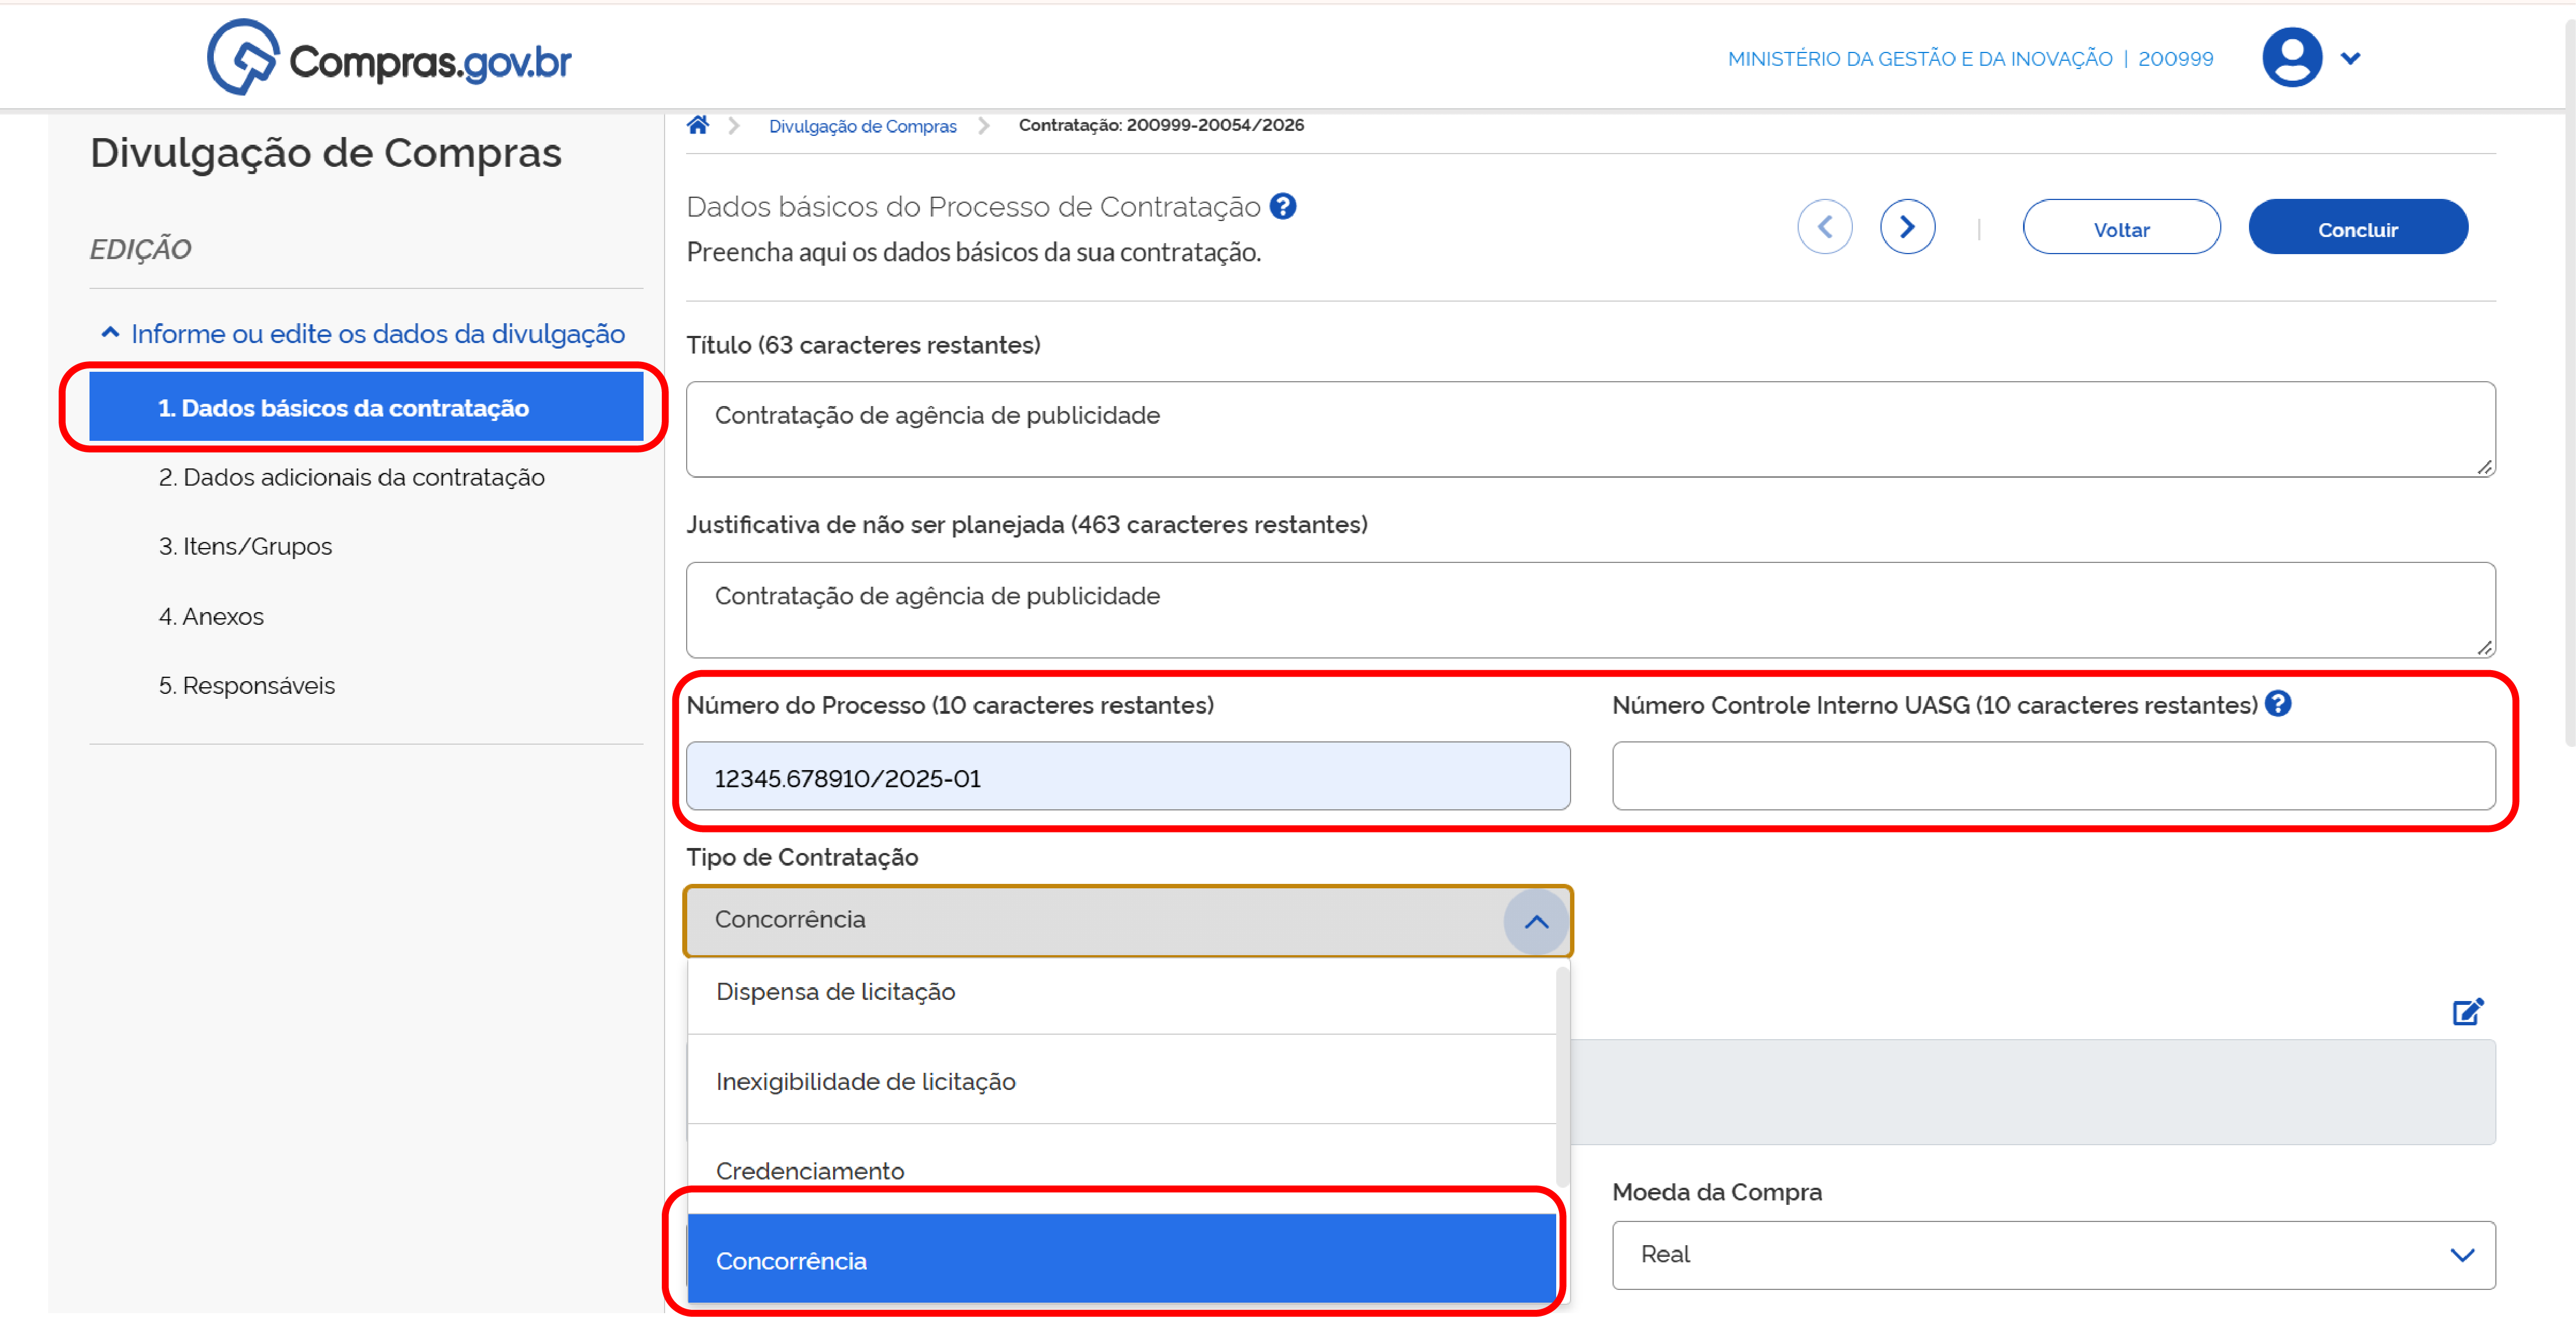2576x1317 pixels.
Task: Click the Concluir button
Action: 2357,228
